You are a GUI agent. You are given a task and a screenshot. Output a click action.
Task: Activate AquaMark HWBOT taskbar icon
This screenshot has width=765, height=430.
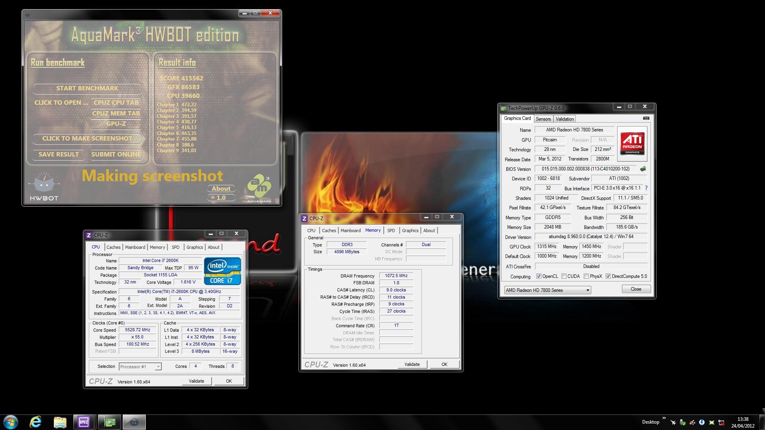click(134, 422)
